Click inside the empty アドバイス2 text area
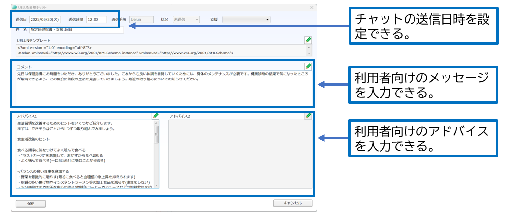Screen dimensions: 510x212 [x=240, y=154]
